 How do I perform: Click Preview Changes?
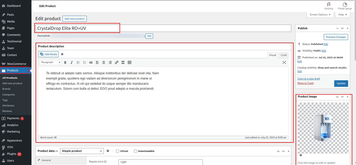[336, 37]
